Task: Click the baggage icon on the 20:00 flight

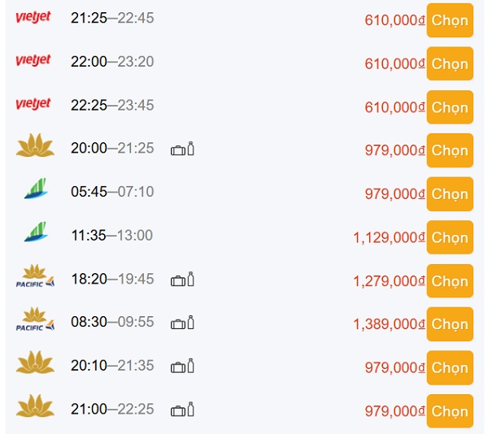Action: click(x=178, y=150)
